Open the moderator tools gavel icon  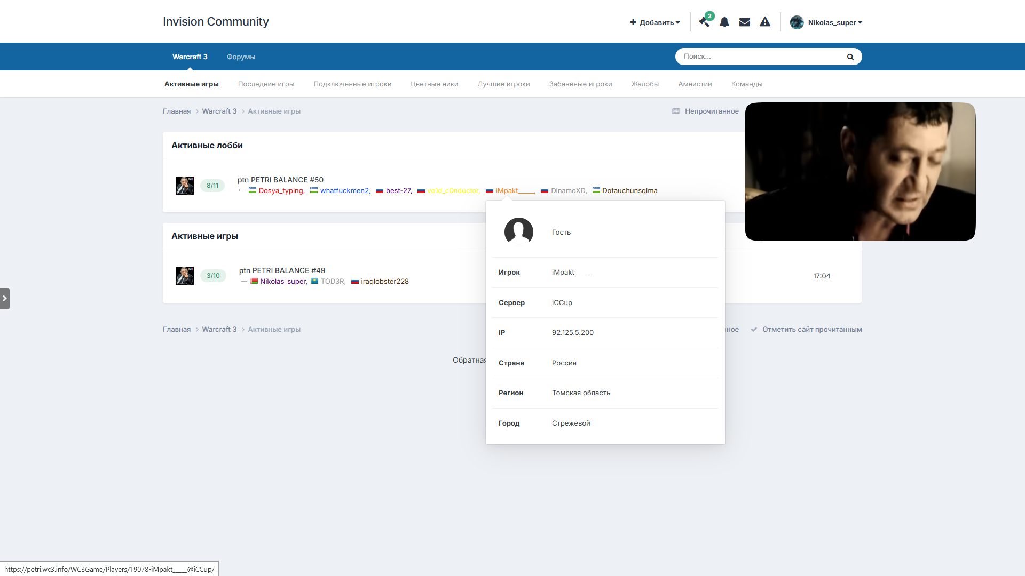click(x=704, y=22)
